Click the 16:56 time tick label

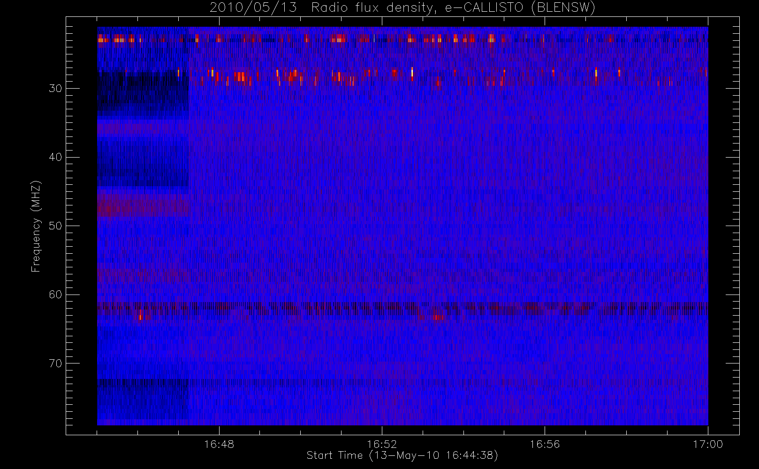point(545,444)
